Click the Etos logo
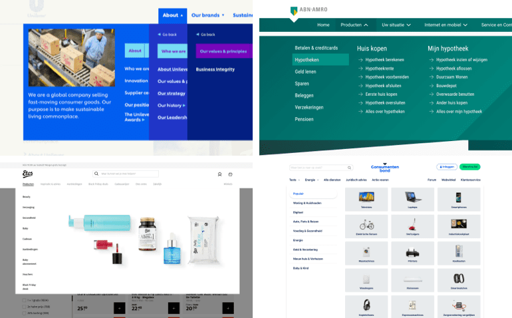 click(x=28, y=174)
